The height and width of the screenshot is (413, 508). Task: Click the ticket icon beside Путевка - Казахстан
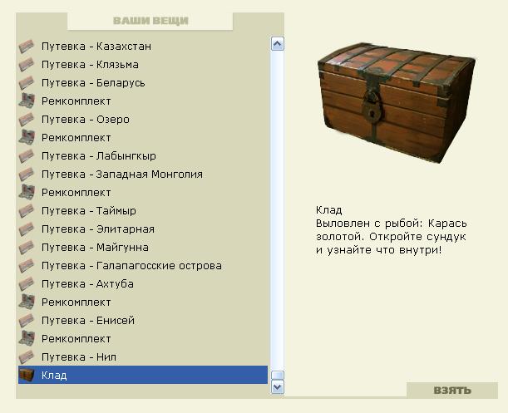tap(27, 47)
